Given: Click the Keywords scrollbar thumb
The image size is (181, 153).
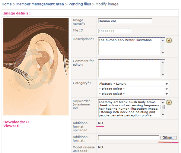Looking at the screenshot, I should 163,107.
